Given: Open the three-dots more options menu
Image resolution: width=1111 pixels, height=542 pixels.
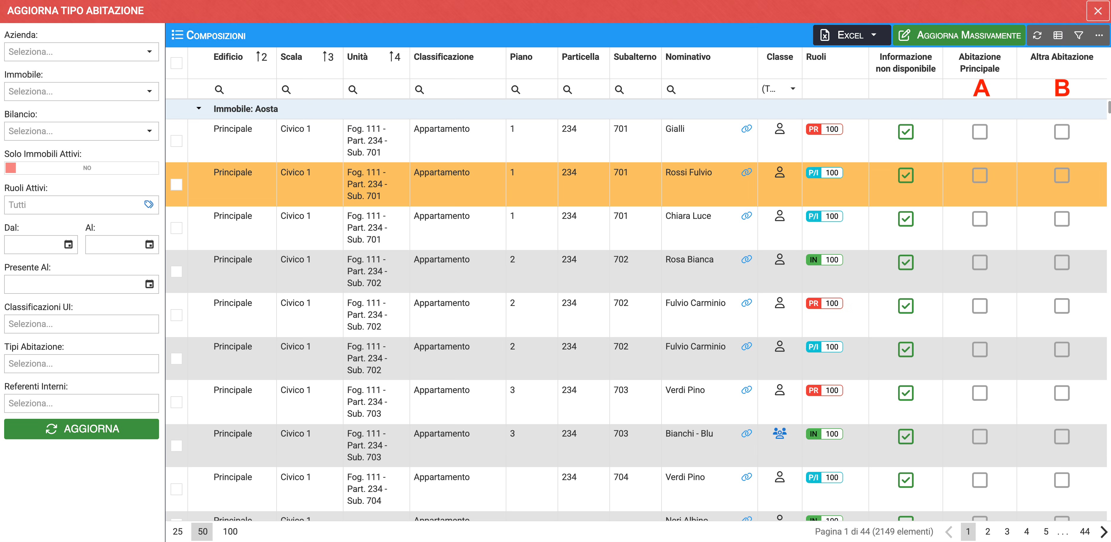Looking at the screenshot, I should click(1099, 35).
